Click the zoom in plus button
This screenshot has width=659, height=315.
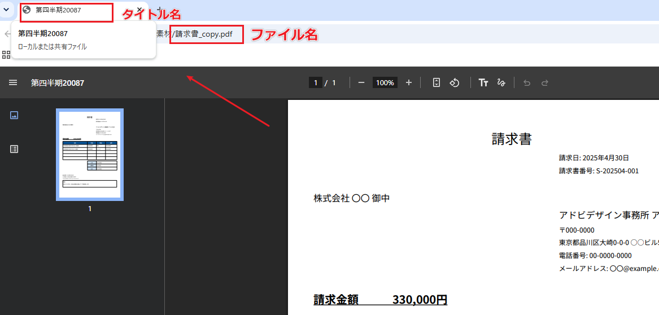408,83
